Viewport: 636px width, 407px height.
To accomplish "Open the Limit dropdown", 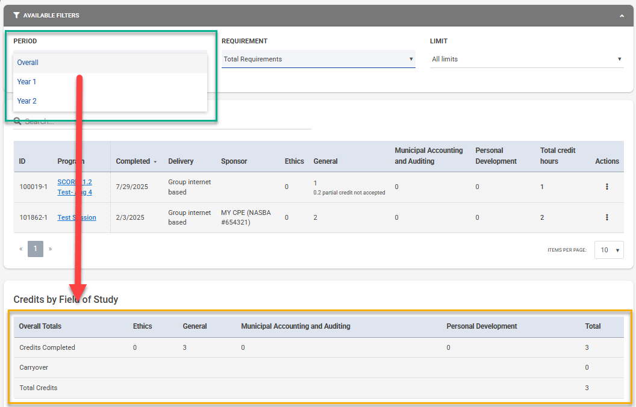I will click(526, 59).
